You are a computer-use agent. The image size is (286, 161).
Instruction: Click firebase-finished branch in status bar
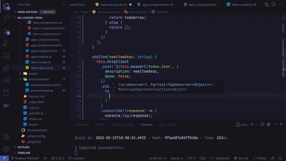click(x=25, y=158)
